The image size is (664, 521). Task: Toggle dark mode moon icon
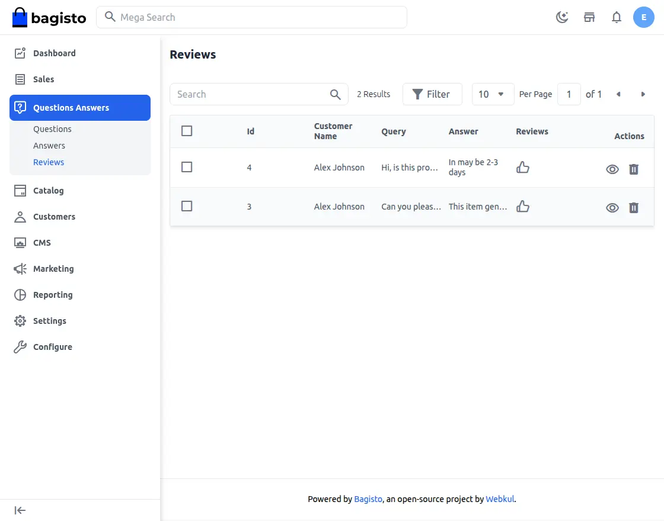click(x=562, y=17)
